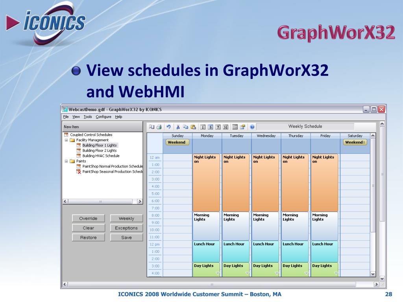Switch to 7-day week view icon
The width and height of the screenshot is (403, 302).
coord(218,127)
